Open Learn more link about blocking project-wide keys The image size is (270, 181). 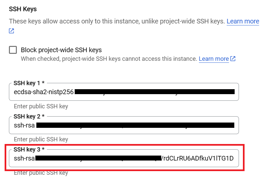point(213,59)
